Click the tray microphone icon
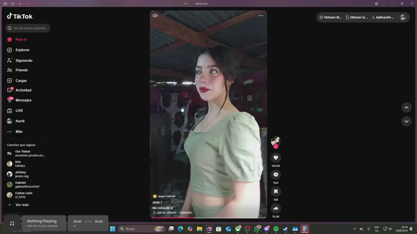Screen dimensions: 417x234 (x=368, y=229)
